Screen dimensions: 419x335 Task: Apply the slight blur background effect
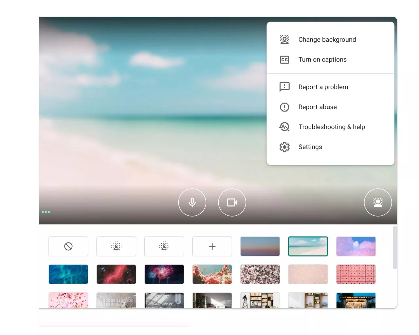(x=116, y=246)
